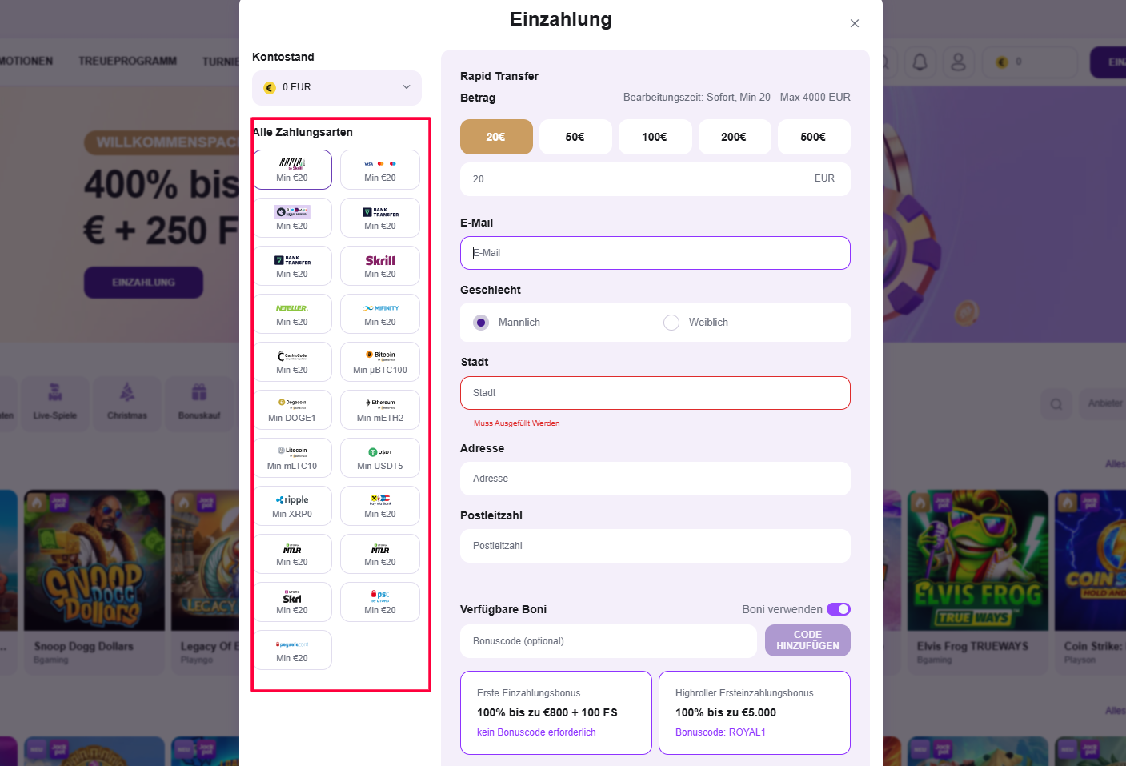Viewport: 1126px width, 766px height.
Task: Open the Kontostand currency dropdown
Action: click(336, 87)
